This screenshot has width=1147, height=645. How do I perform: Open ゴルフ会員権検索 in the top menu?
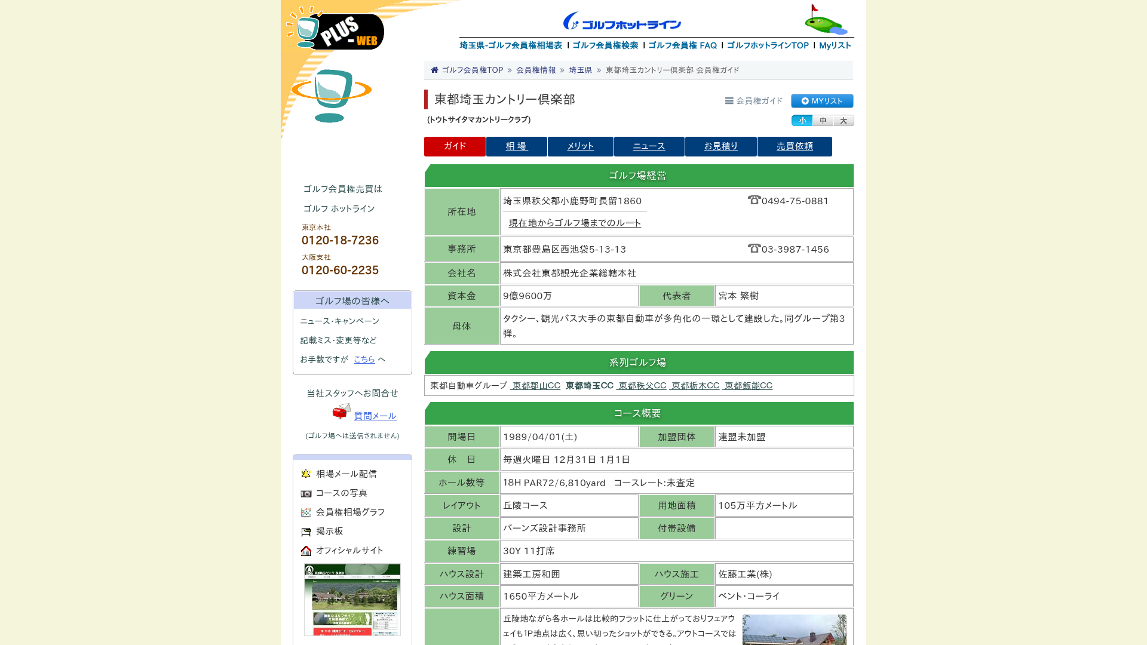[x=605, y=45]
